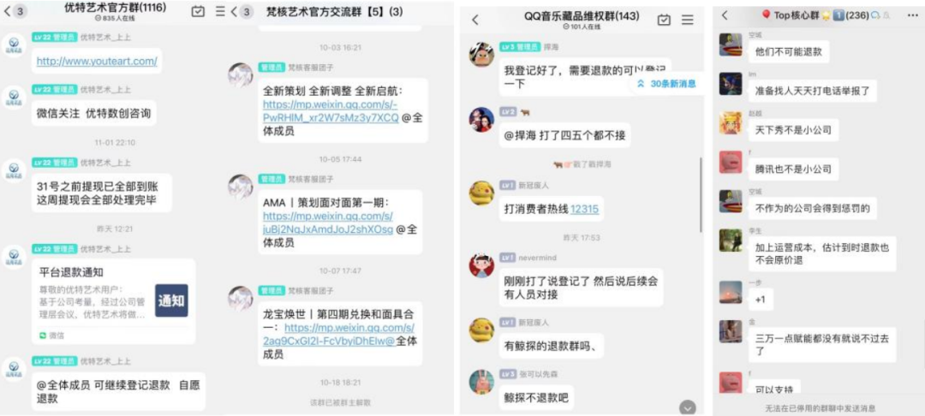Open the 平台退款通知 shared card
This screenshot has height=416, width=925.
tap(114, 301)
